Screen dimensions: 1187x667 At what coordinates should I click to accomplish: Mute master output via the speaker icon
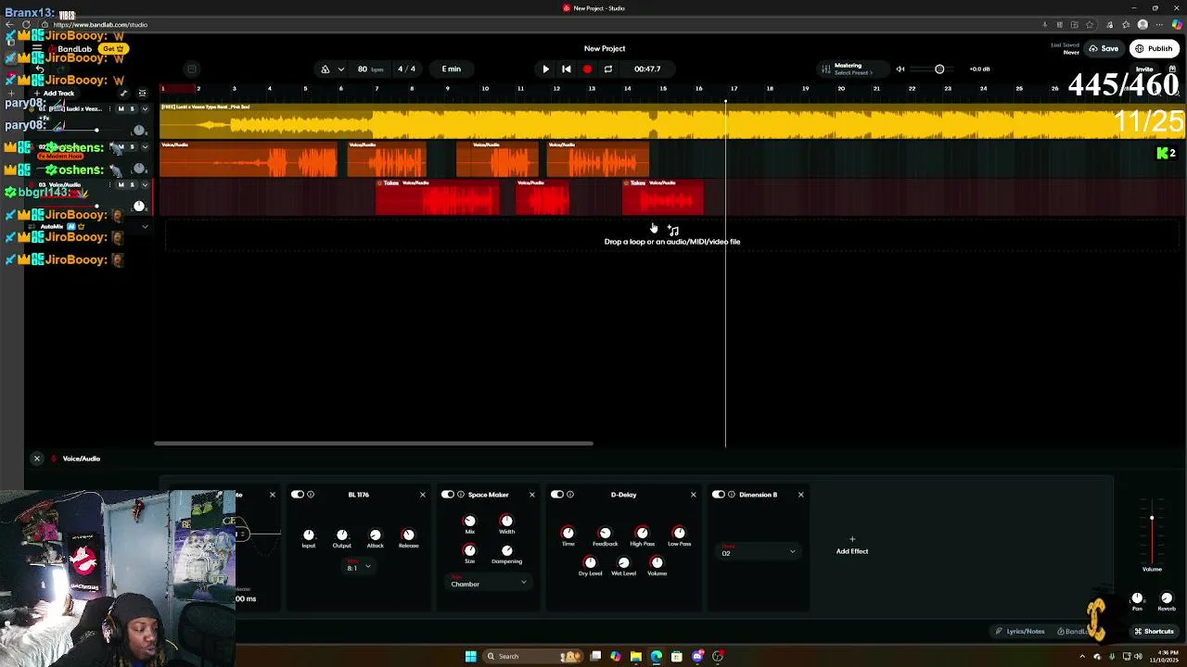click(900, 69)
